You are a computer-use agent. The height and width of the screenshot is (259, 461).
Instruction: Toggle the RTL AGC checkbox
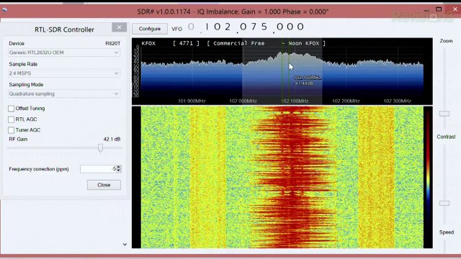click(12, 119)
